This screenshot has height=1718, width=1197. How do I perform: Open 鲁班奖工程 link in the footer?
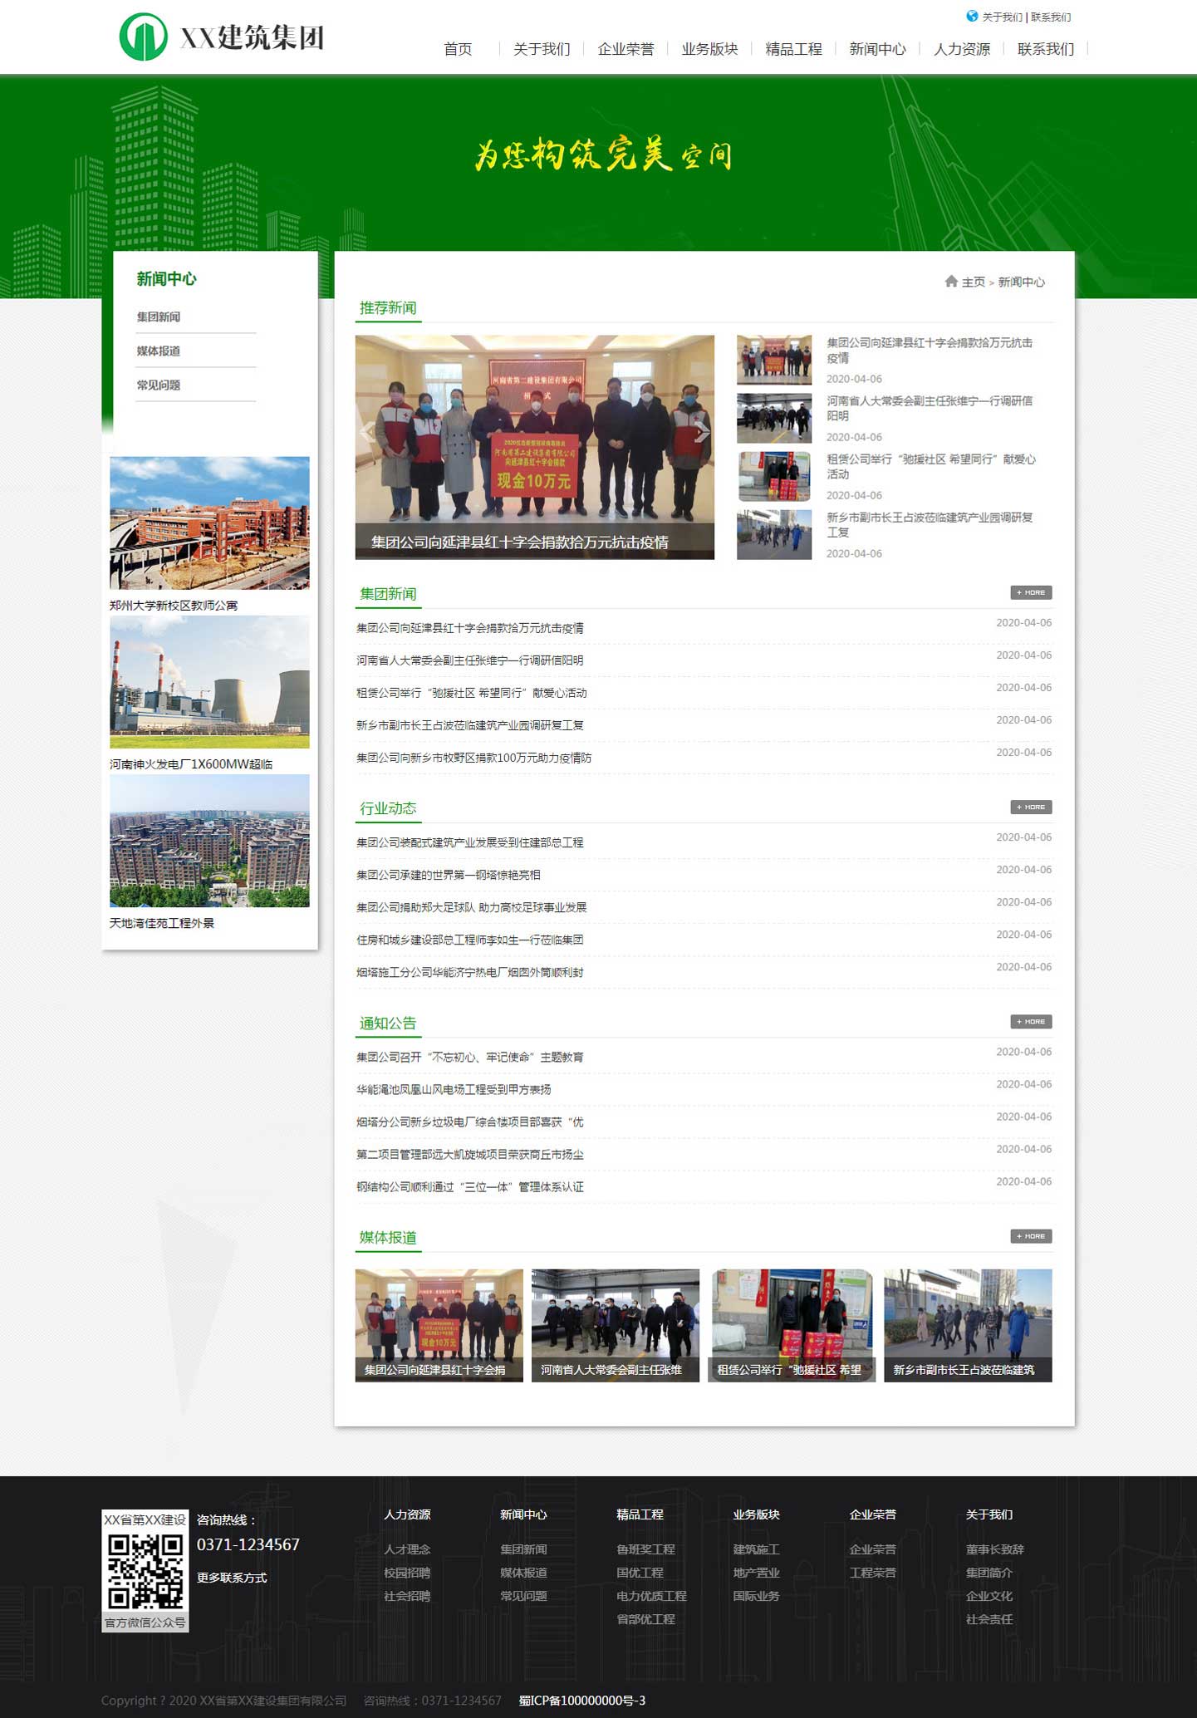(645, 1549)
